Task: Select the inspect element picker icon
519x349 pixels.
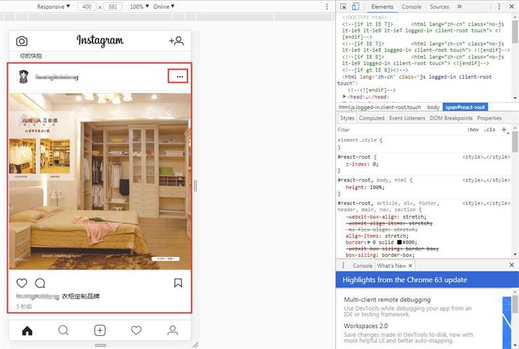Action: pos(343,7)
